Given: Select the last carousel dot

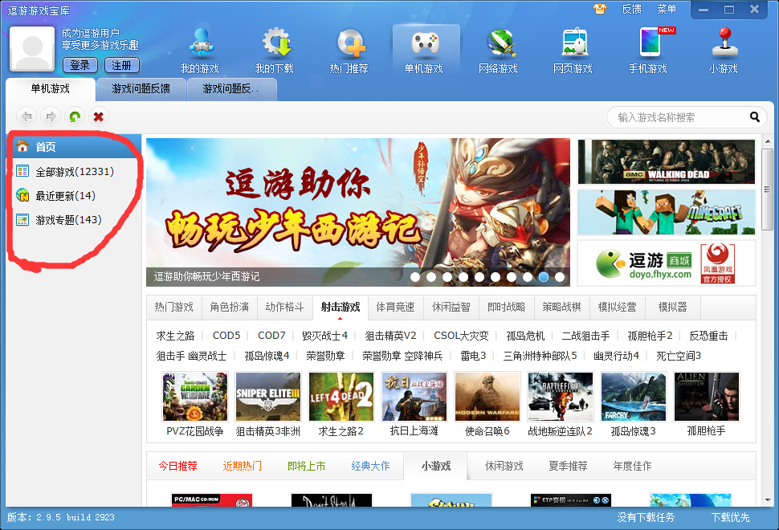Looking at the screenshot, I should pyautogui.click(x=560, y=277).
